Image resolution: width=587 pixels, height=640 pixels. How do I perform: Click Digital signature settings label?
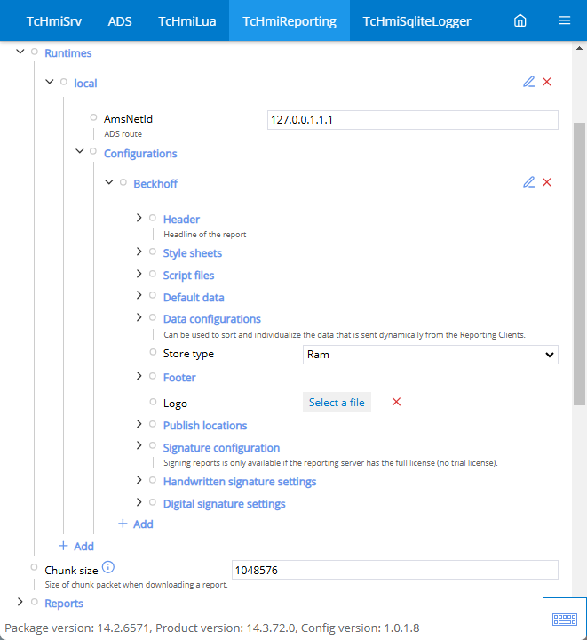(224, 504)
